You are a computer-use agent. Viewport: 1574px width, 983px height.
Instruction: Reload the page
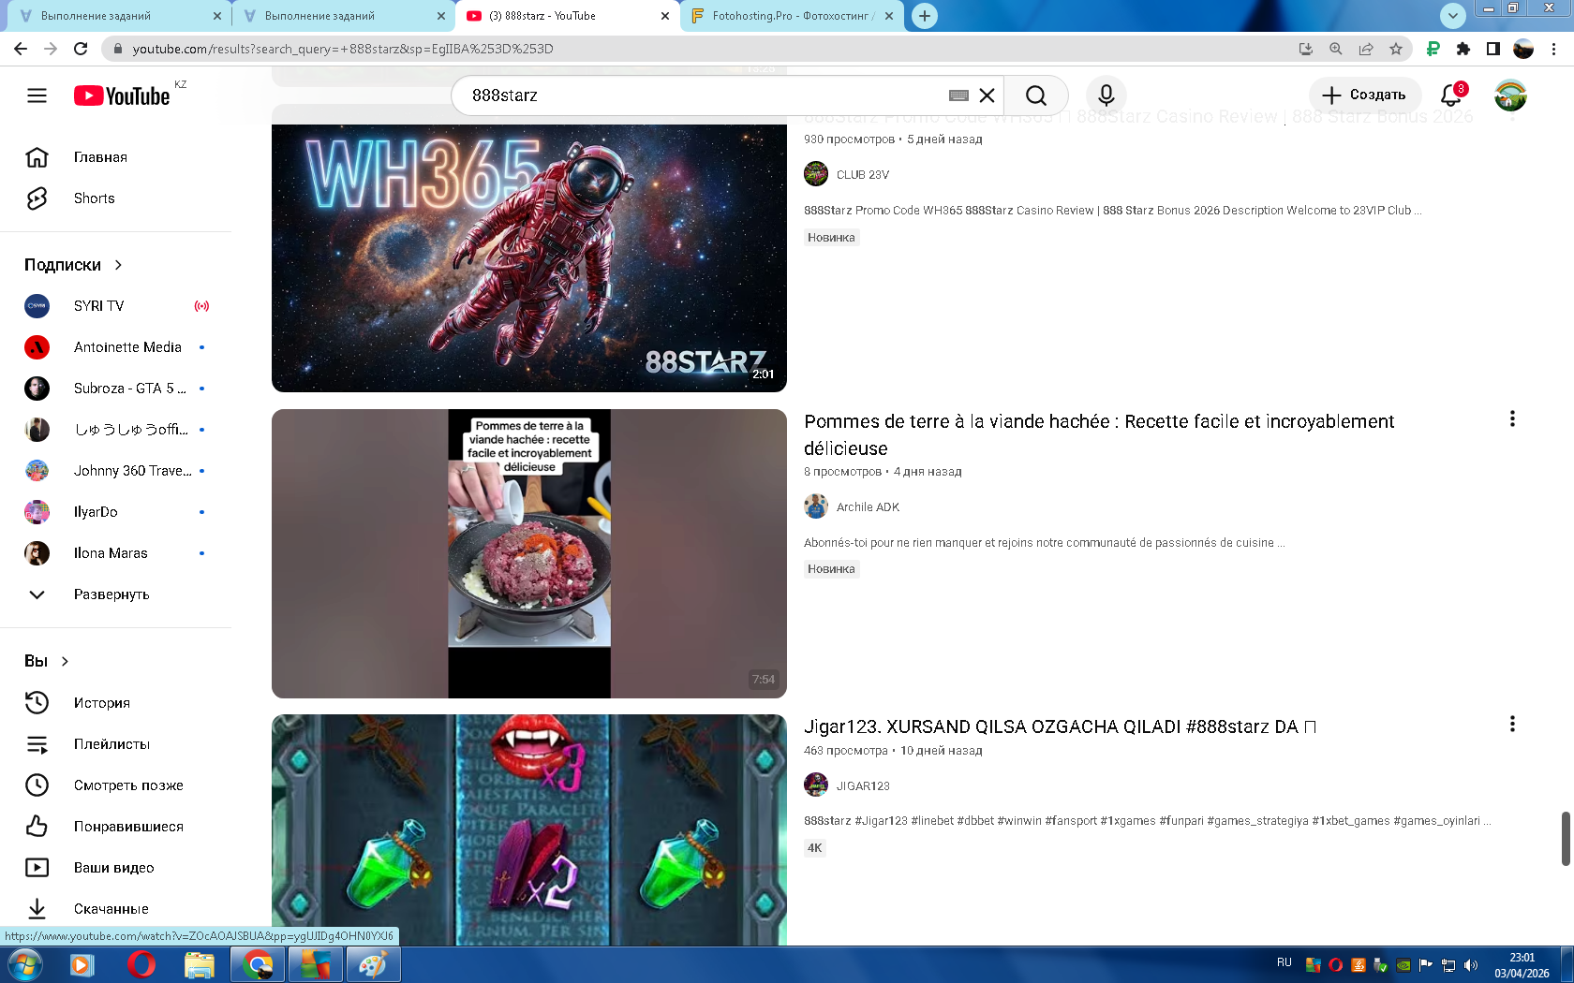click(81, 49)
